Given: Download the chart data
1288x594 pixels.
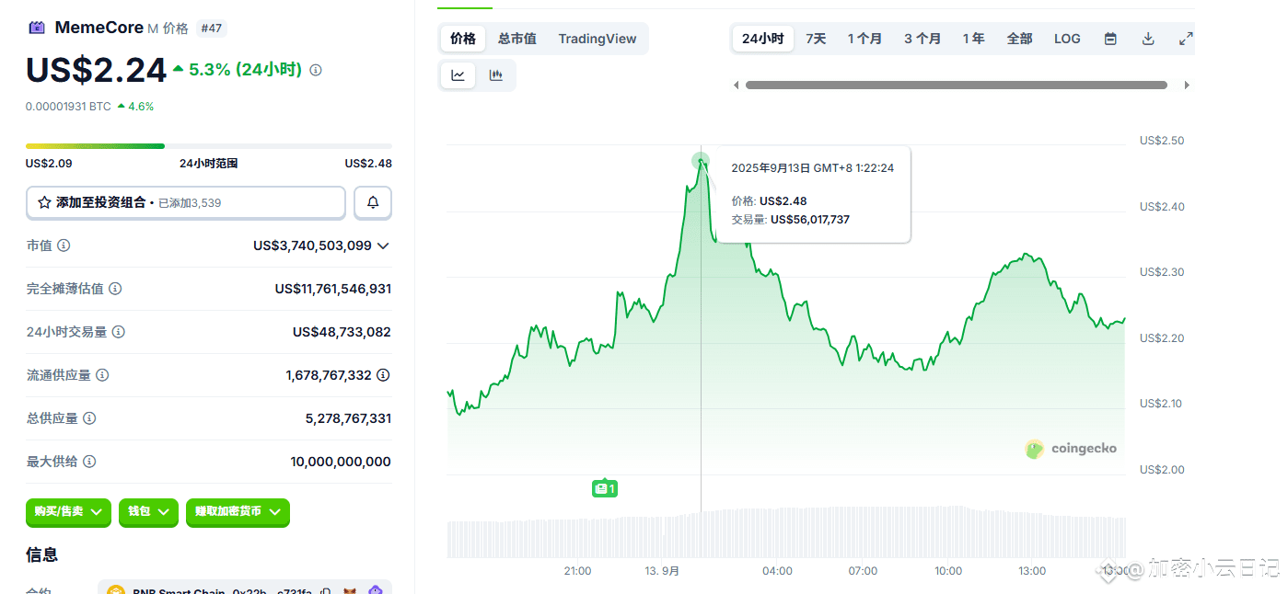Looking at the screenshot, I should tap(1148, 39).
